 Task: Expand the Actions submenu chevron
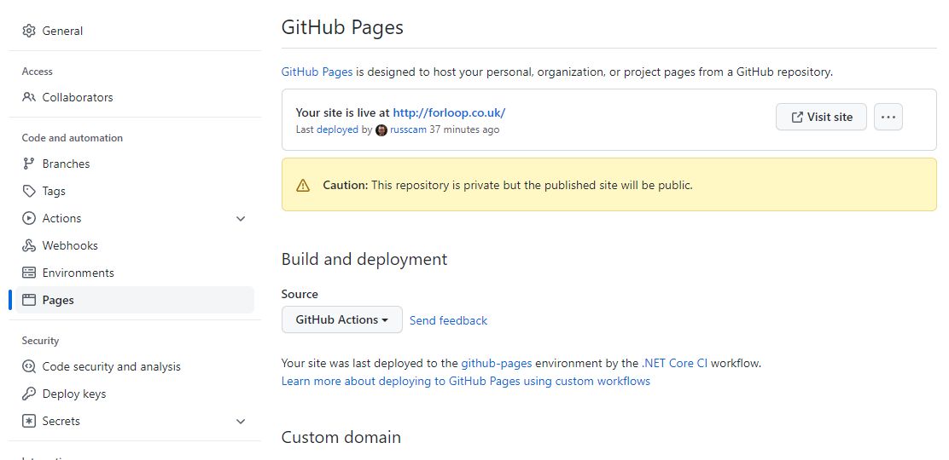click(x=241, y=219)
